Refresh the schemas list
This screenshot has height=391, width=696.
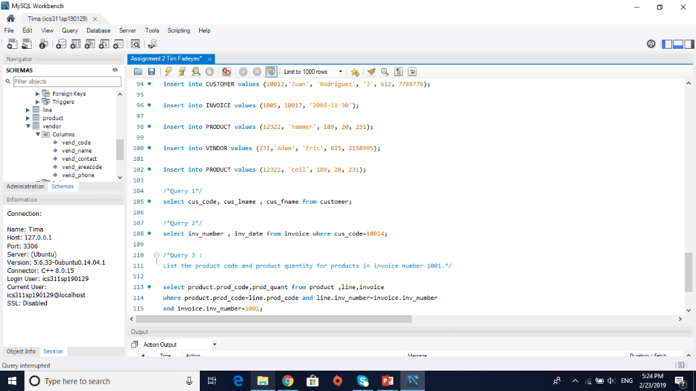115,70
